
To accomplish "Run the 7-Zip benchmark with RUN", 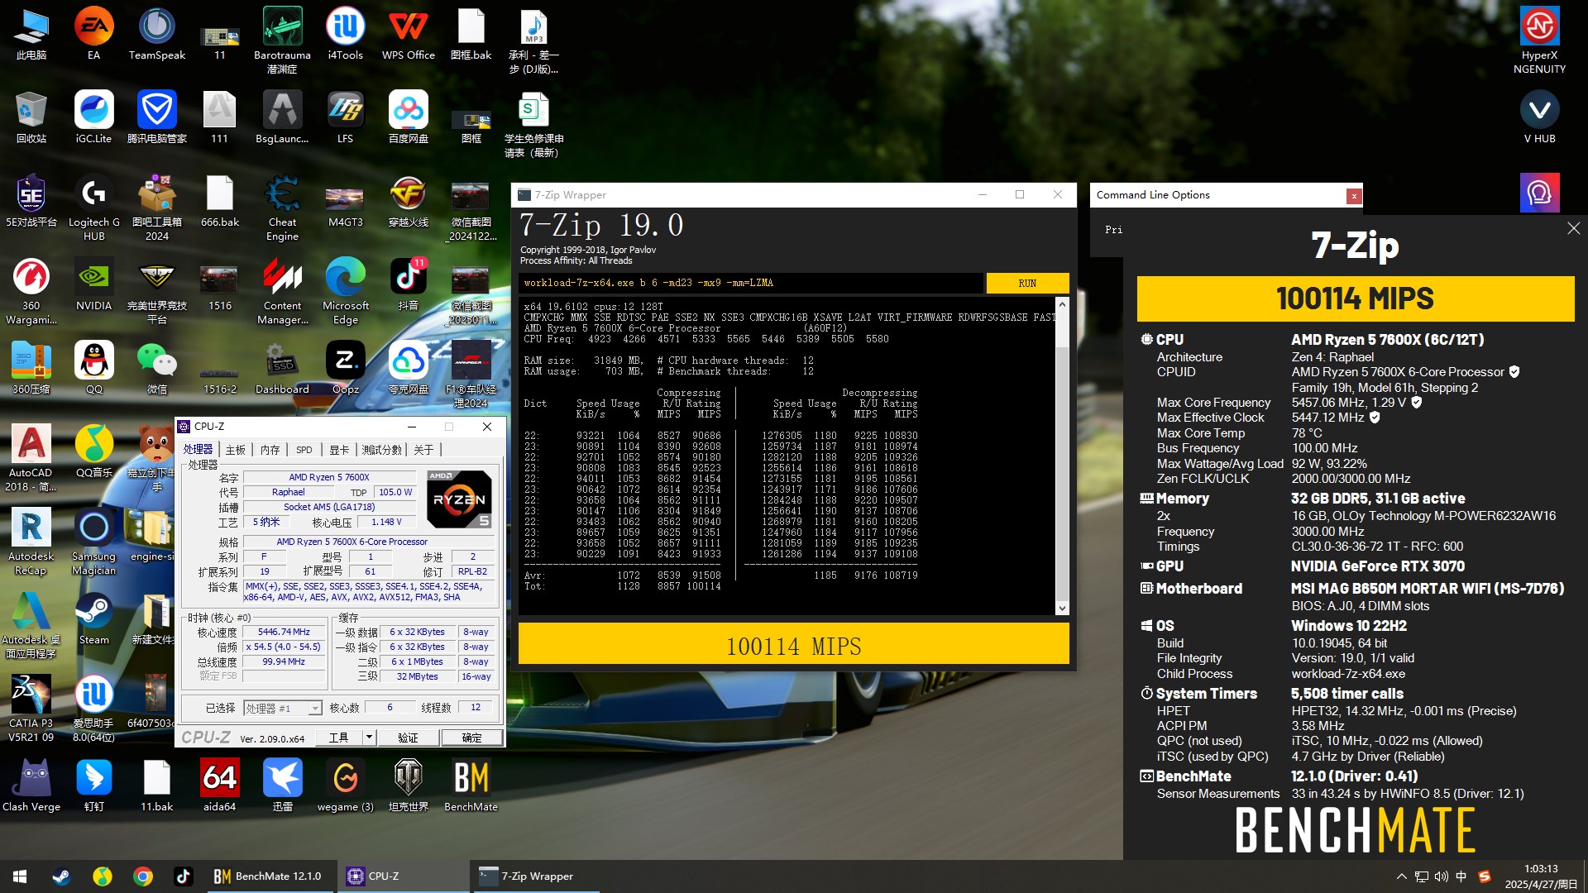I will pyautogui.click(x=1027, y=283).
